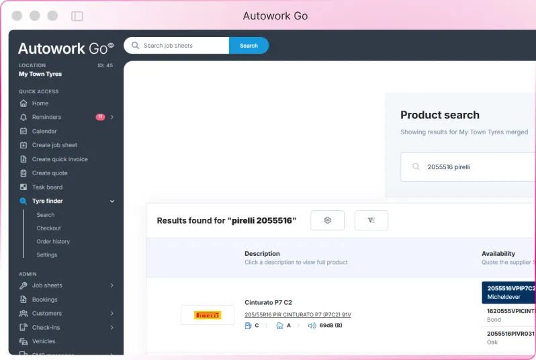Click the Bookings icon in Admin section

coord(24,299)
